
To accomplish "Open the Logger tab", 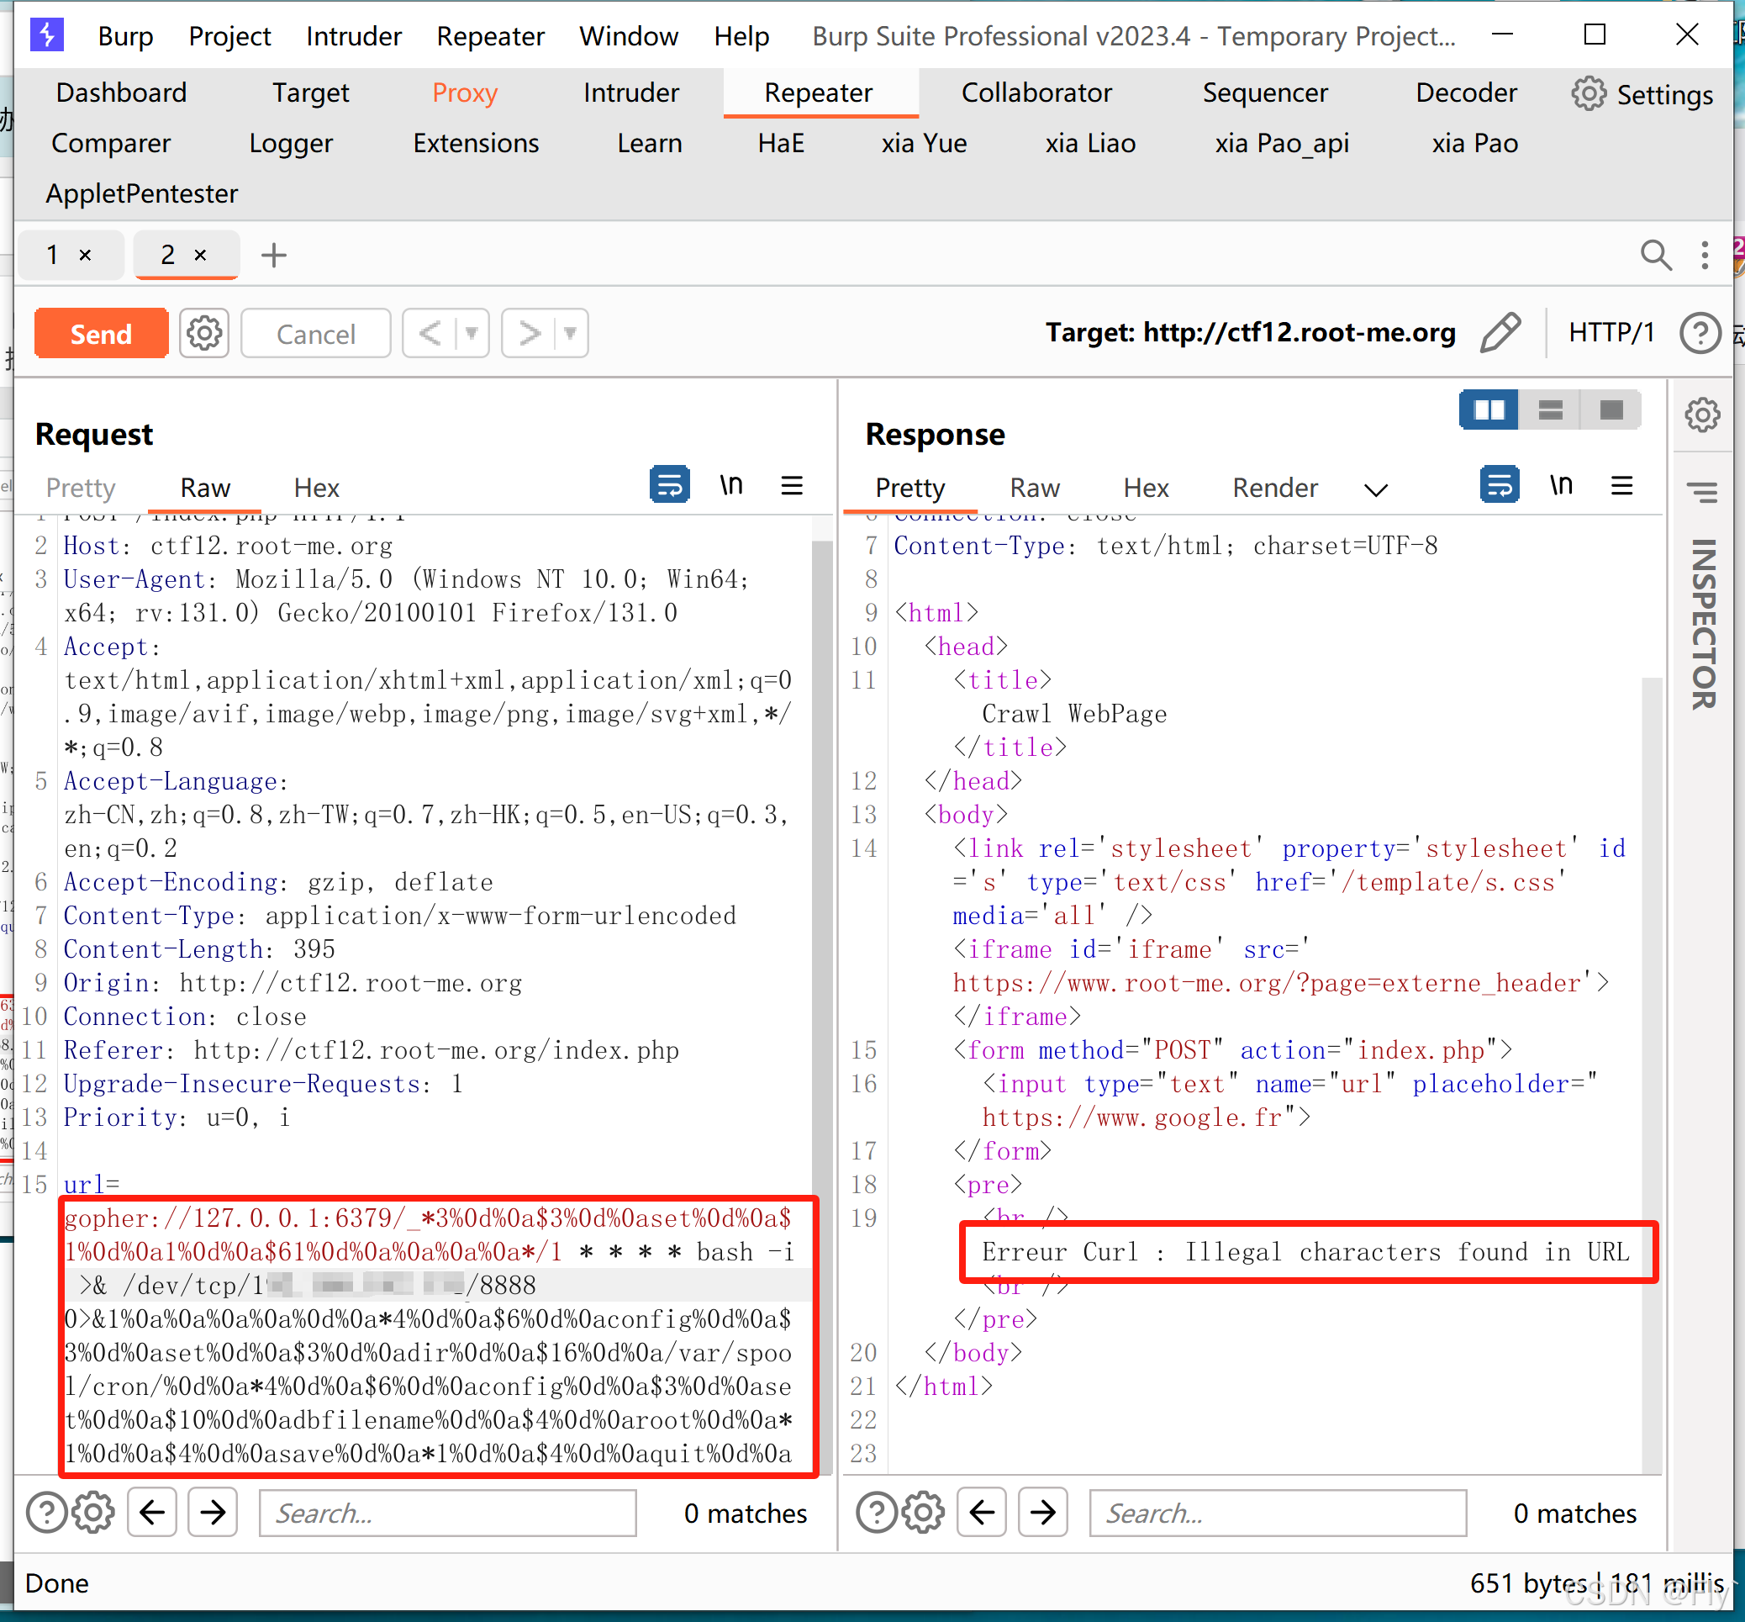I will pos(290,143).
